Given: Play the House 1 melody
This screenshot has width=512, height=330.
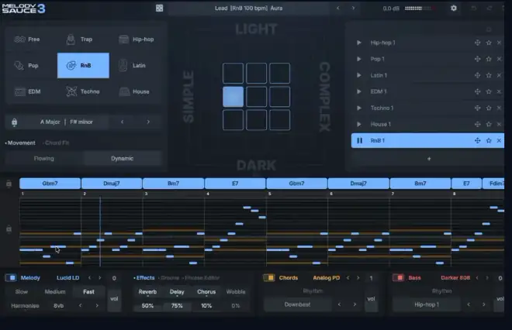Looking at the screenshot, I should click(x=359, y=124).
